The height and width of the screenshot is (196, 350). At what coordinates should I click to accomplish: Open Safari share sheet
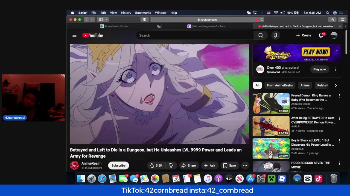[332, 20]
